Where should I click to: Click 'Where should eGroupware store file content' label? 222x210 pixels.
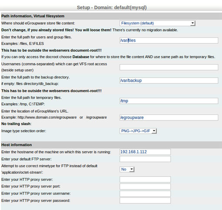(38, 23)
